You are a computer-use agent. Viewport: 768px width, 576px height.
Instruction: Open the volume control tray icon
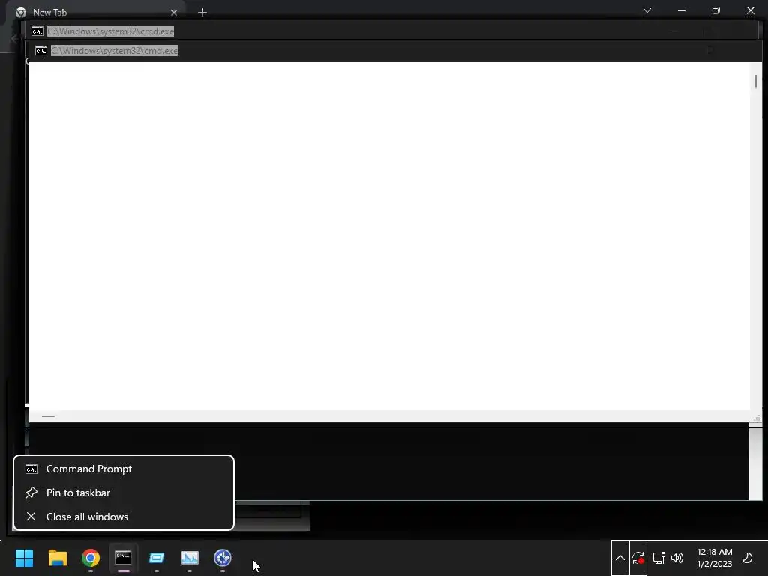(x=677, y=558)
